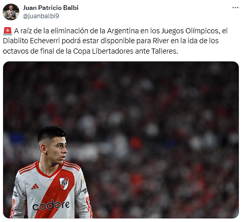Viewport: 244px width, 222px height.
Task: Click the red siren emoji in tweet
Action: 7,31
